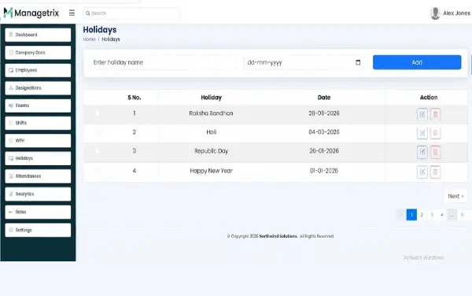
Task: Edit the Happy New Year holiday
Action: click(422, 172)
